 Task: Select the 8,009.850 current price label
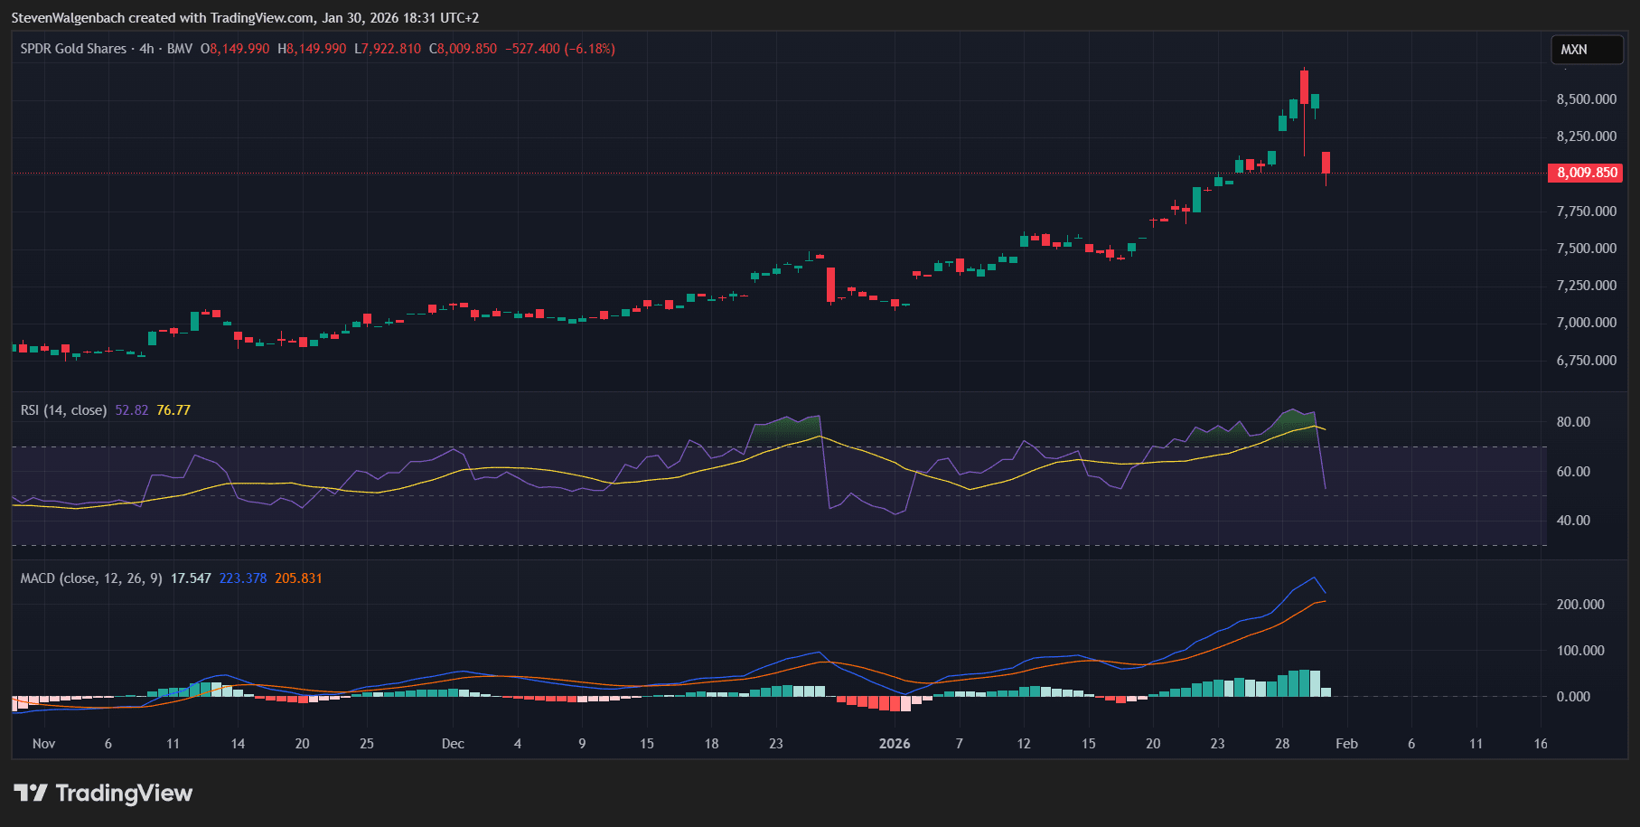click(1586, 173)
